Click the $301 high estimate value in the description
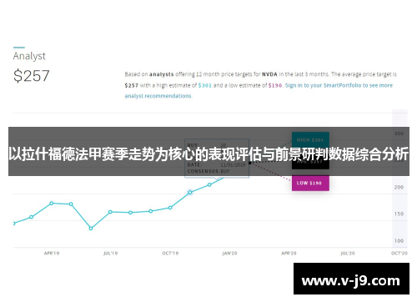This screenshot has height=302, width=417. coord(205,86)
